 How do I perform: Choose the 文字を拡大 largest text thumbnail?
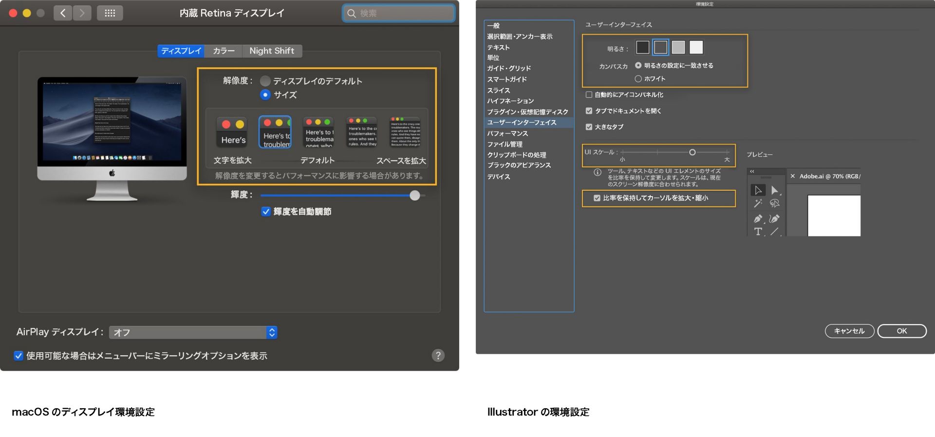(232, 132)
